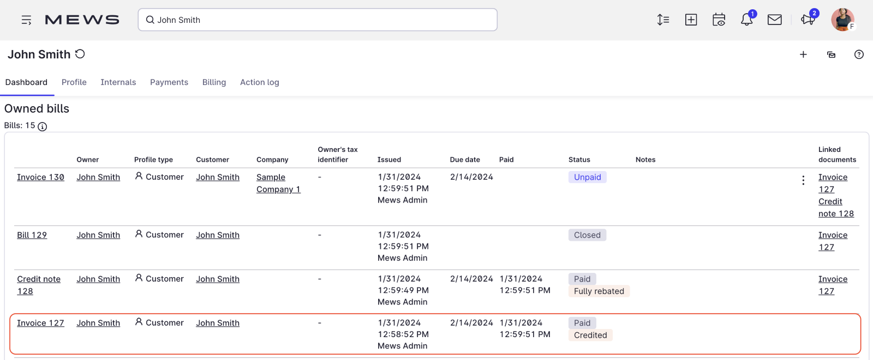The image size is (873, 360).
Task: Click the plus add icon under avatar
Action: 803,54
